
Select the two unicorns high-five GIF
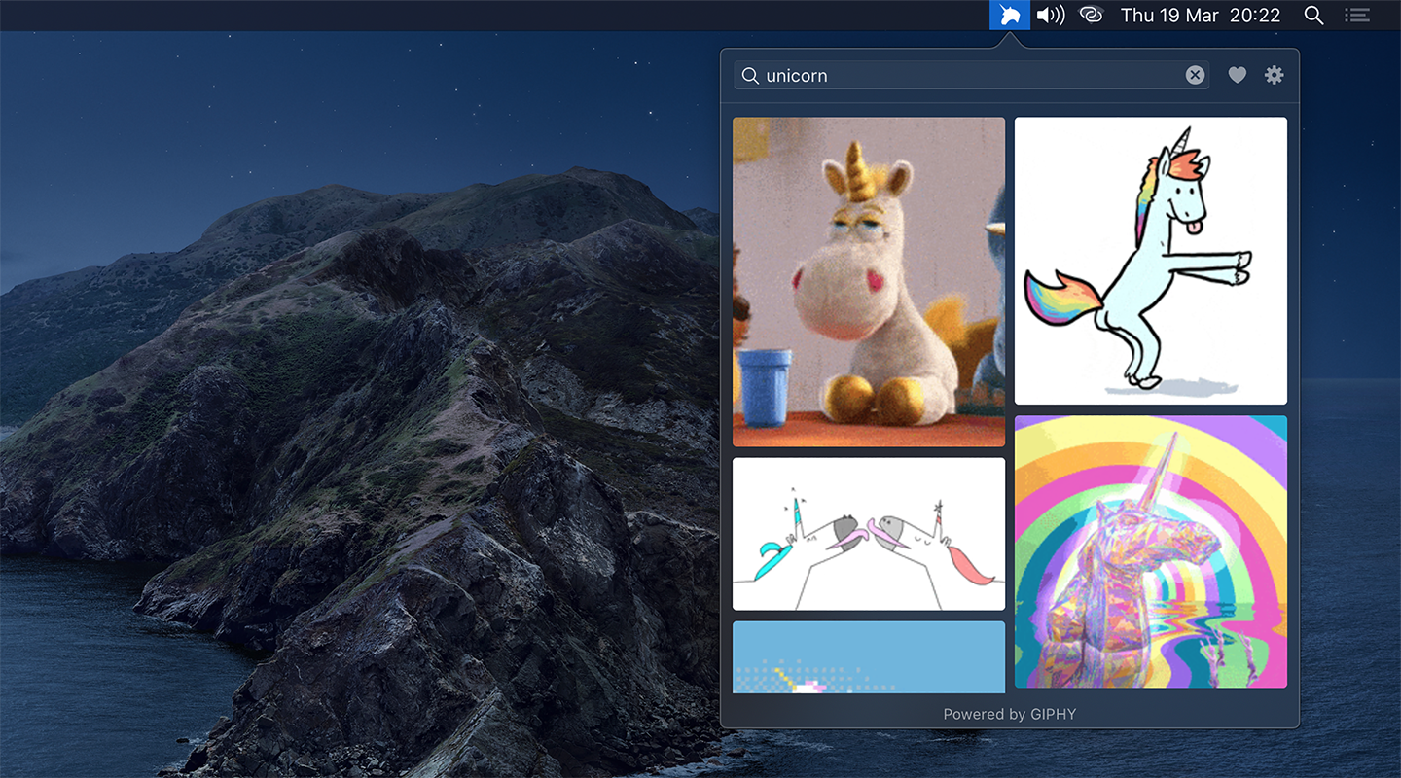pyautogui.click(x=869, y=534)
